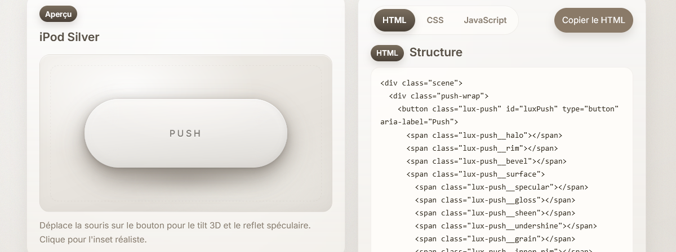Viewport: 676px width, 252px height.
Task: Click the push-wrap div code line
Action: (x=439, y=96)
